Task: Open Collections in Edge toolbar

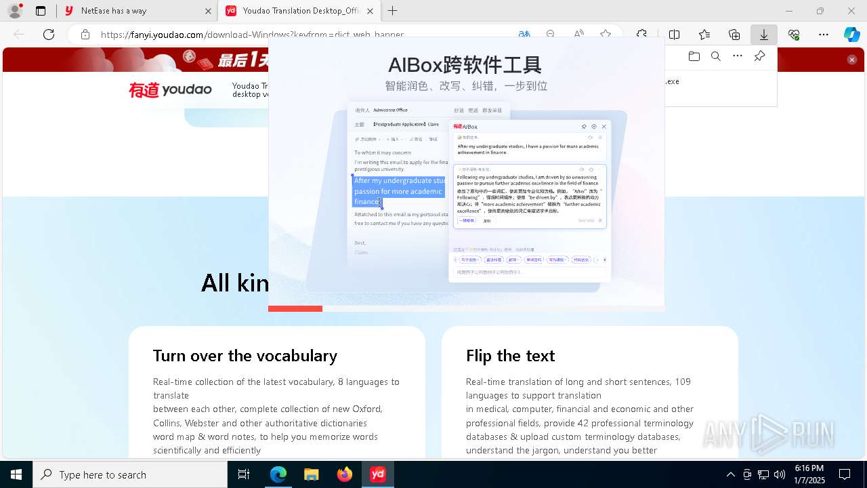Action: pyautogui.click(x=734, y=35)
